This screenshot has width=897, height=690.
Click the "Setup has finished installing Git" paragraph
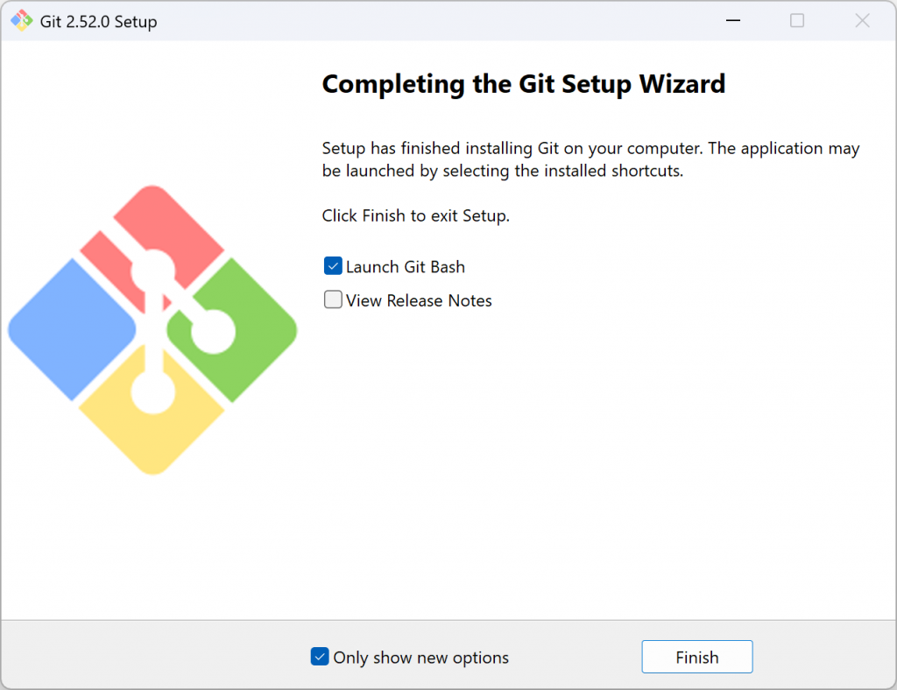[590, 159]
